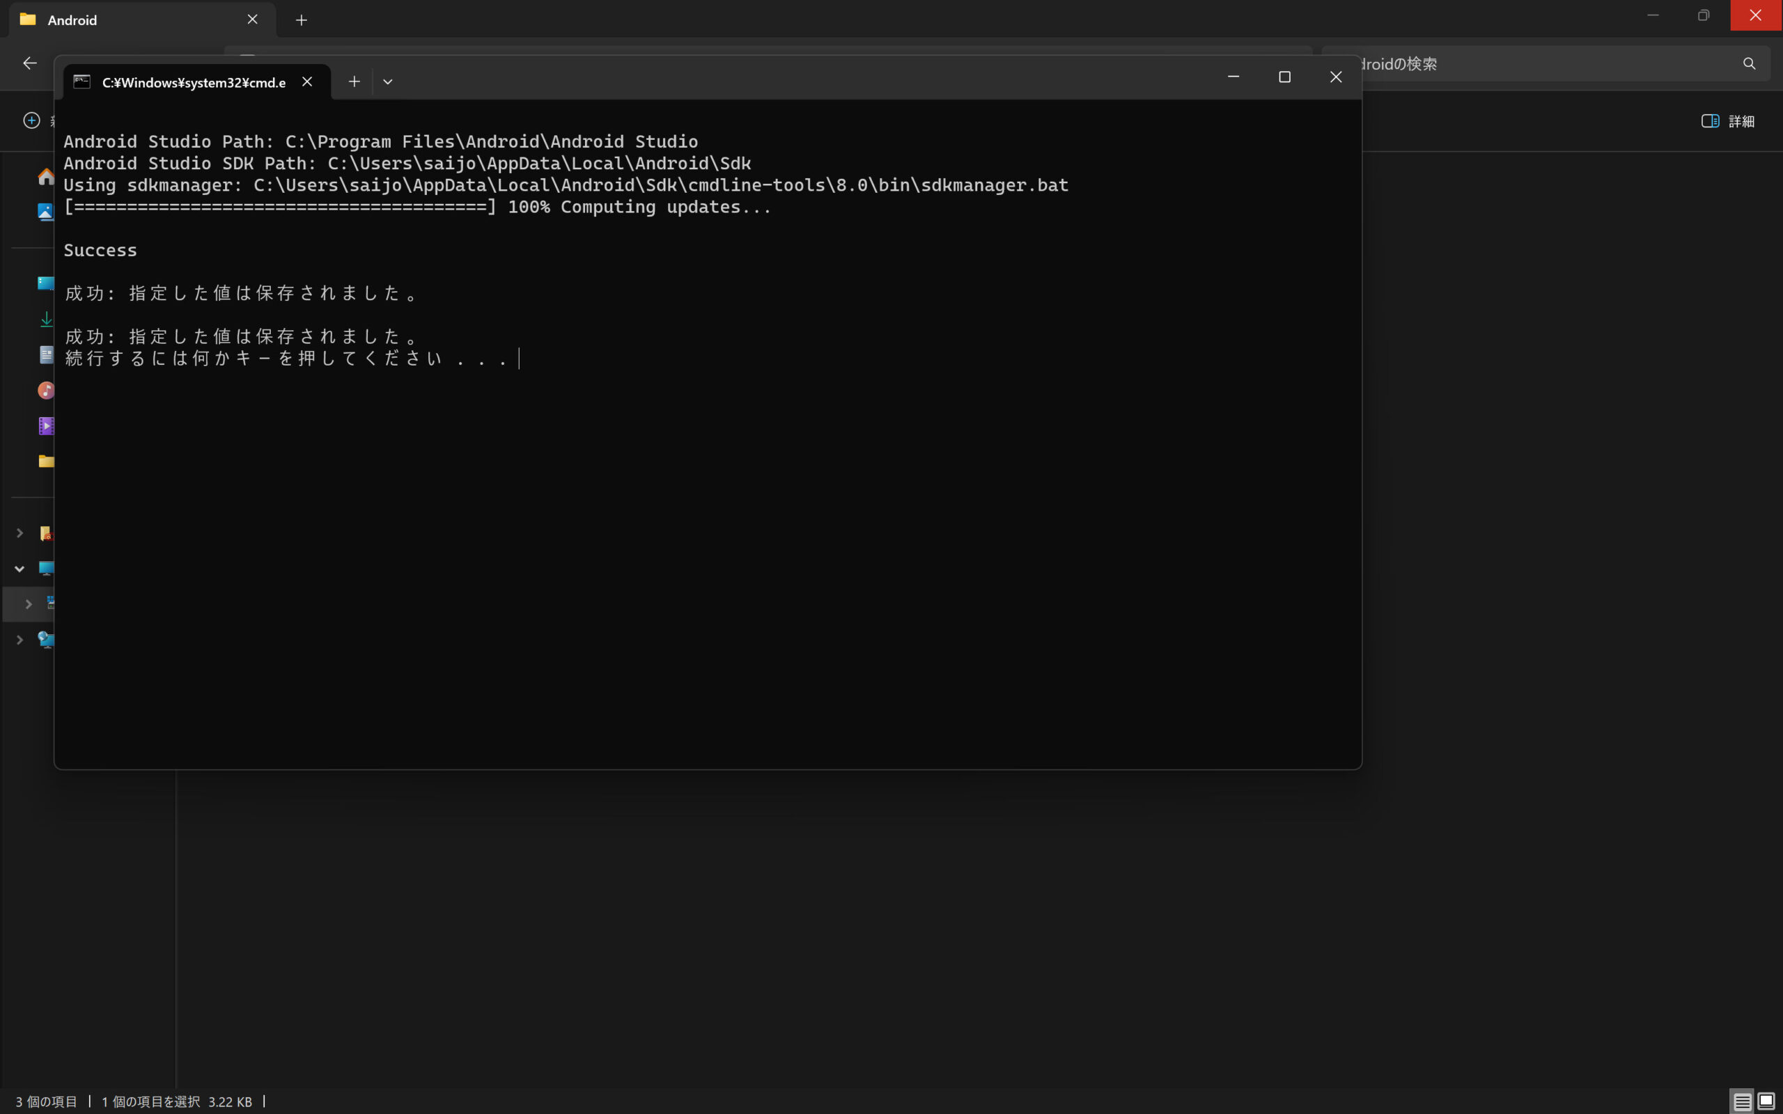This screenshot has width=1783, height=1114.
Task: Click the New item plus button
Action: 31,120
